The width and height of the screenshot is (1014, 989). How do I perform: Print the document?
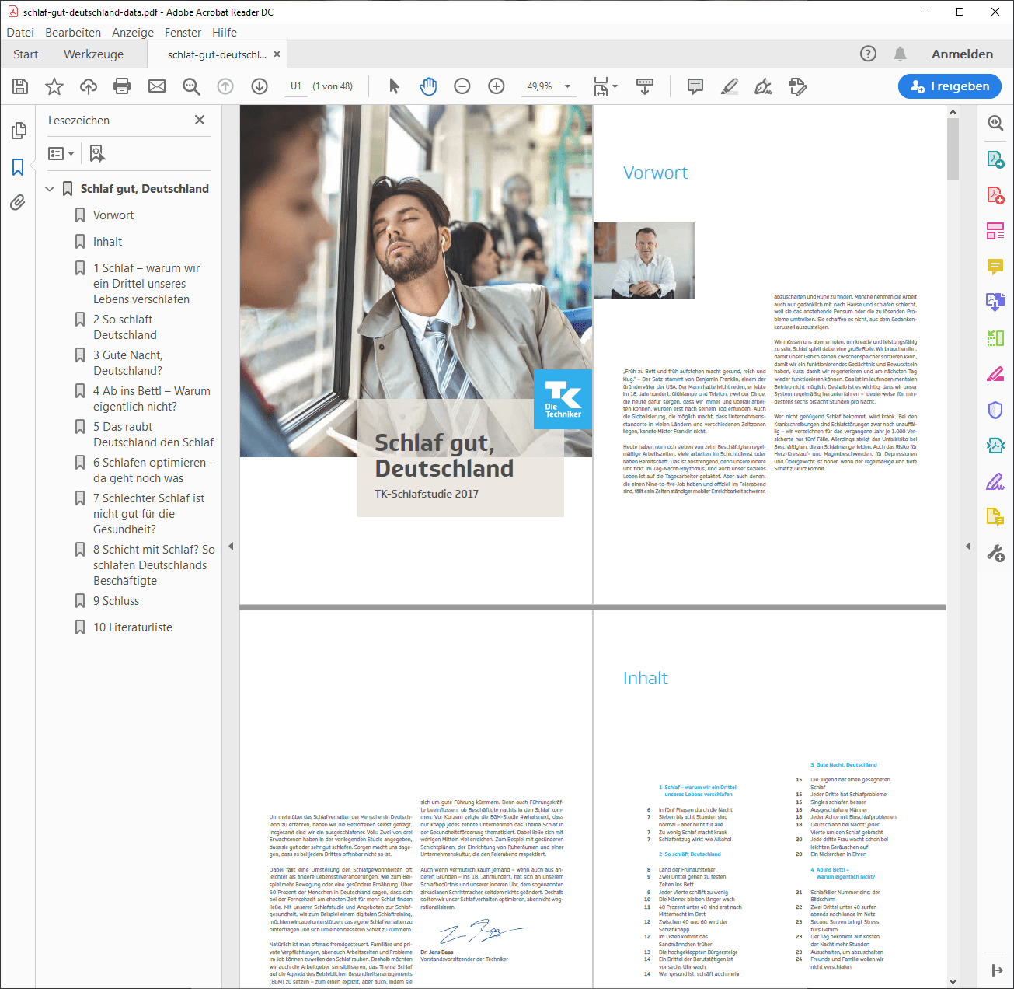122,86
